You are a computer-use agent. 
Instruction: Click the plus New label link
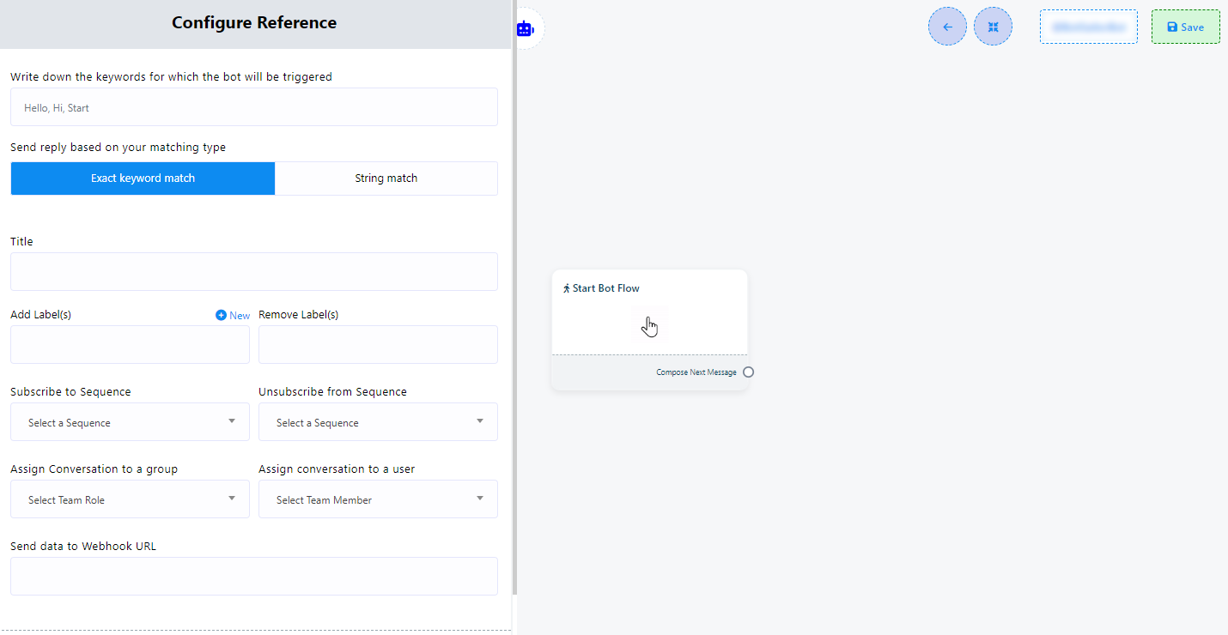[x=233, y=315]
